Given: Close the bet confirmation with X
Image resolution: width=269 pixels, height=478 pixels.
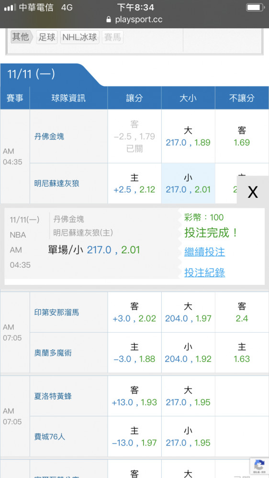Looking at the screenshot, I should [x=253, y=192].
